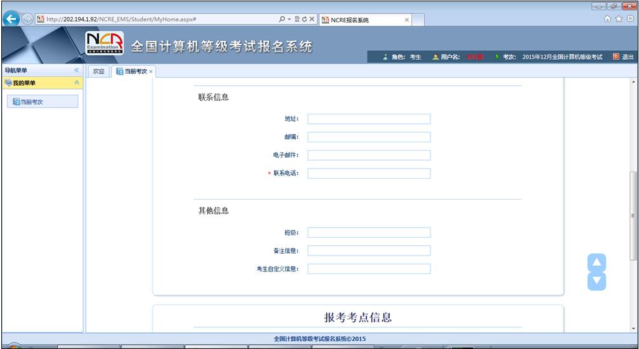Click the 2015年12月全国计算机等级考试 text

coord(563,57)
